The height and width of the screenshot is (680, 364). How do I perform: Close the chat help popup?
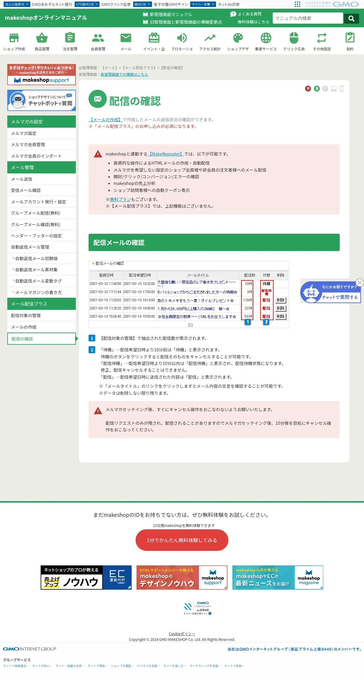(360, 283)
